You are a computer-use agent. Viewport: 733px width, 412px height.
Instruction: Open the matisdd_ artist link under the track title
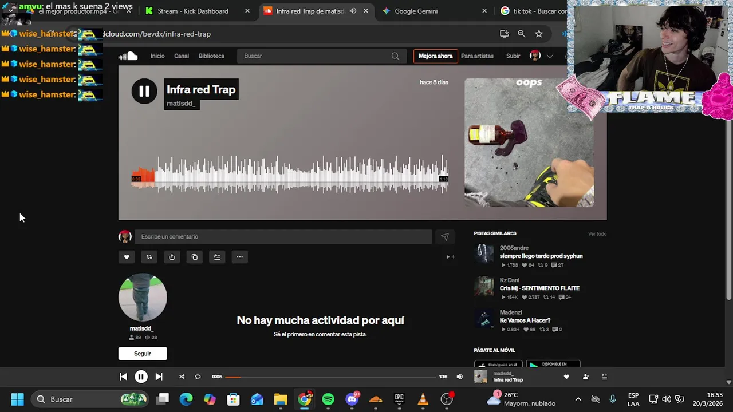point(181,104)
